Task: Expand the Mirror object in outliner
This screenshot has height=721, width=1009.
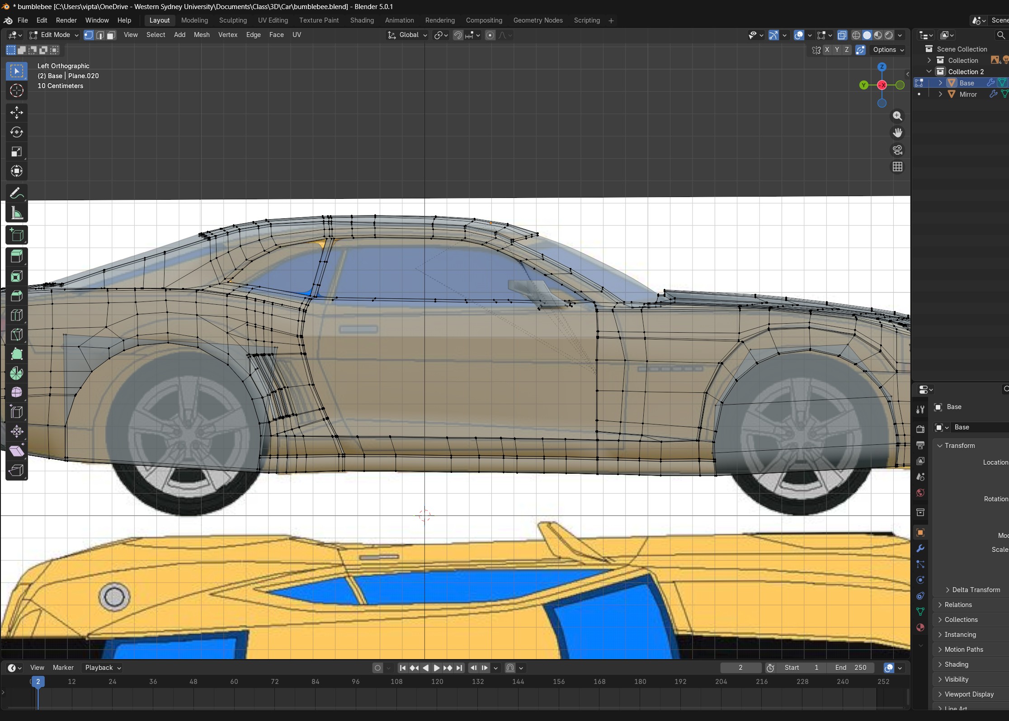Action: coord(940,94)
